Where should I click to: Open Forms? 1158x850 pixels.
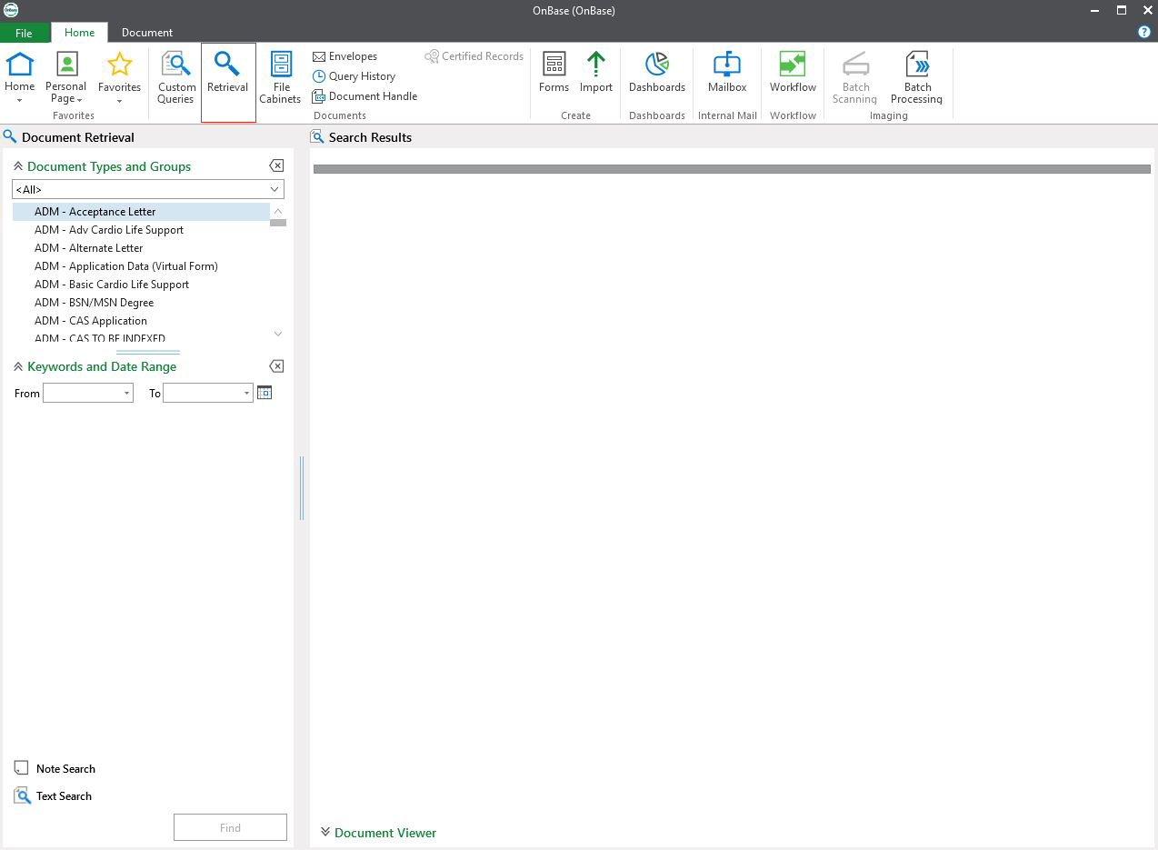coord(554,72)
